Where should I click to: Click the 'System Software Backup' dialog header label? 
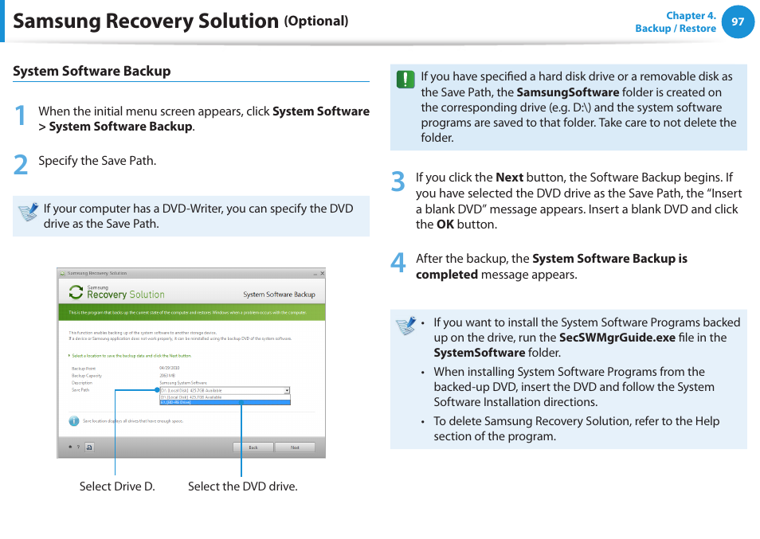pyautogui.click(x=279, y=295)
